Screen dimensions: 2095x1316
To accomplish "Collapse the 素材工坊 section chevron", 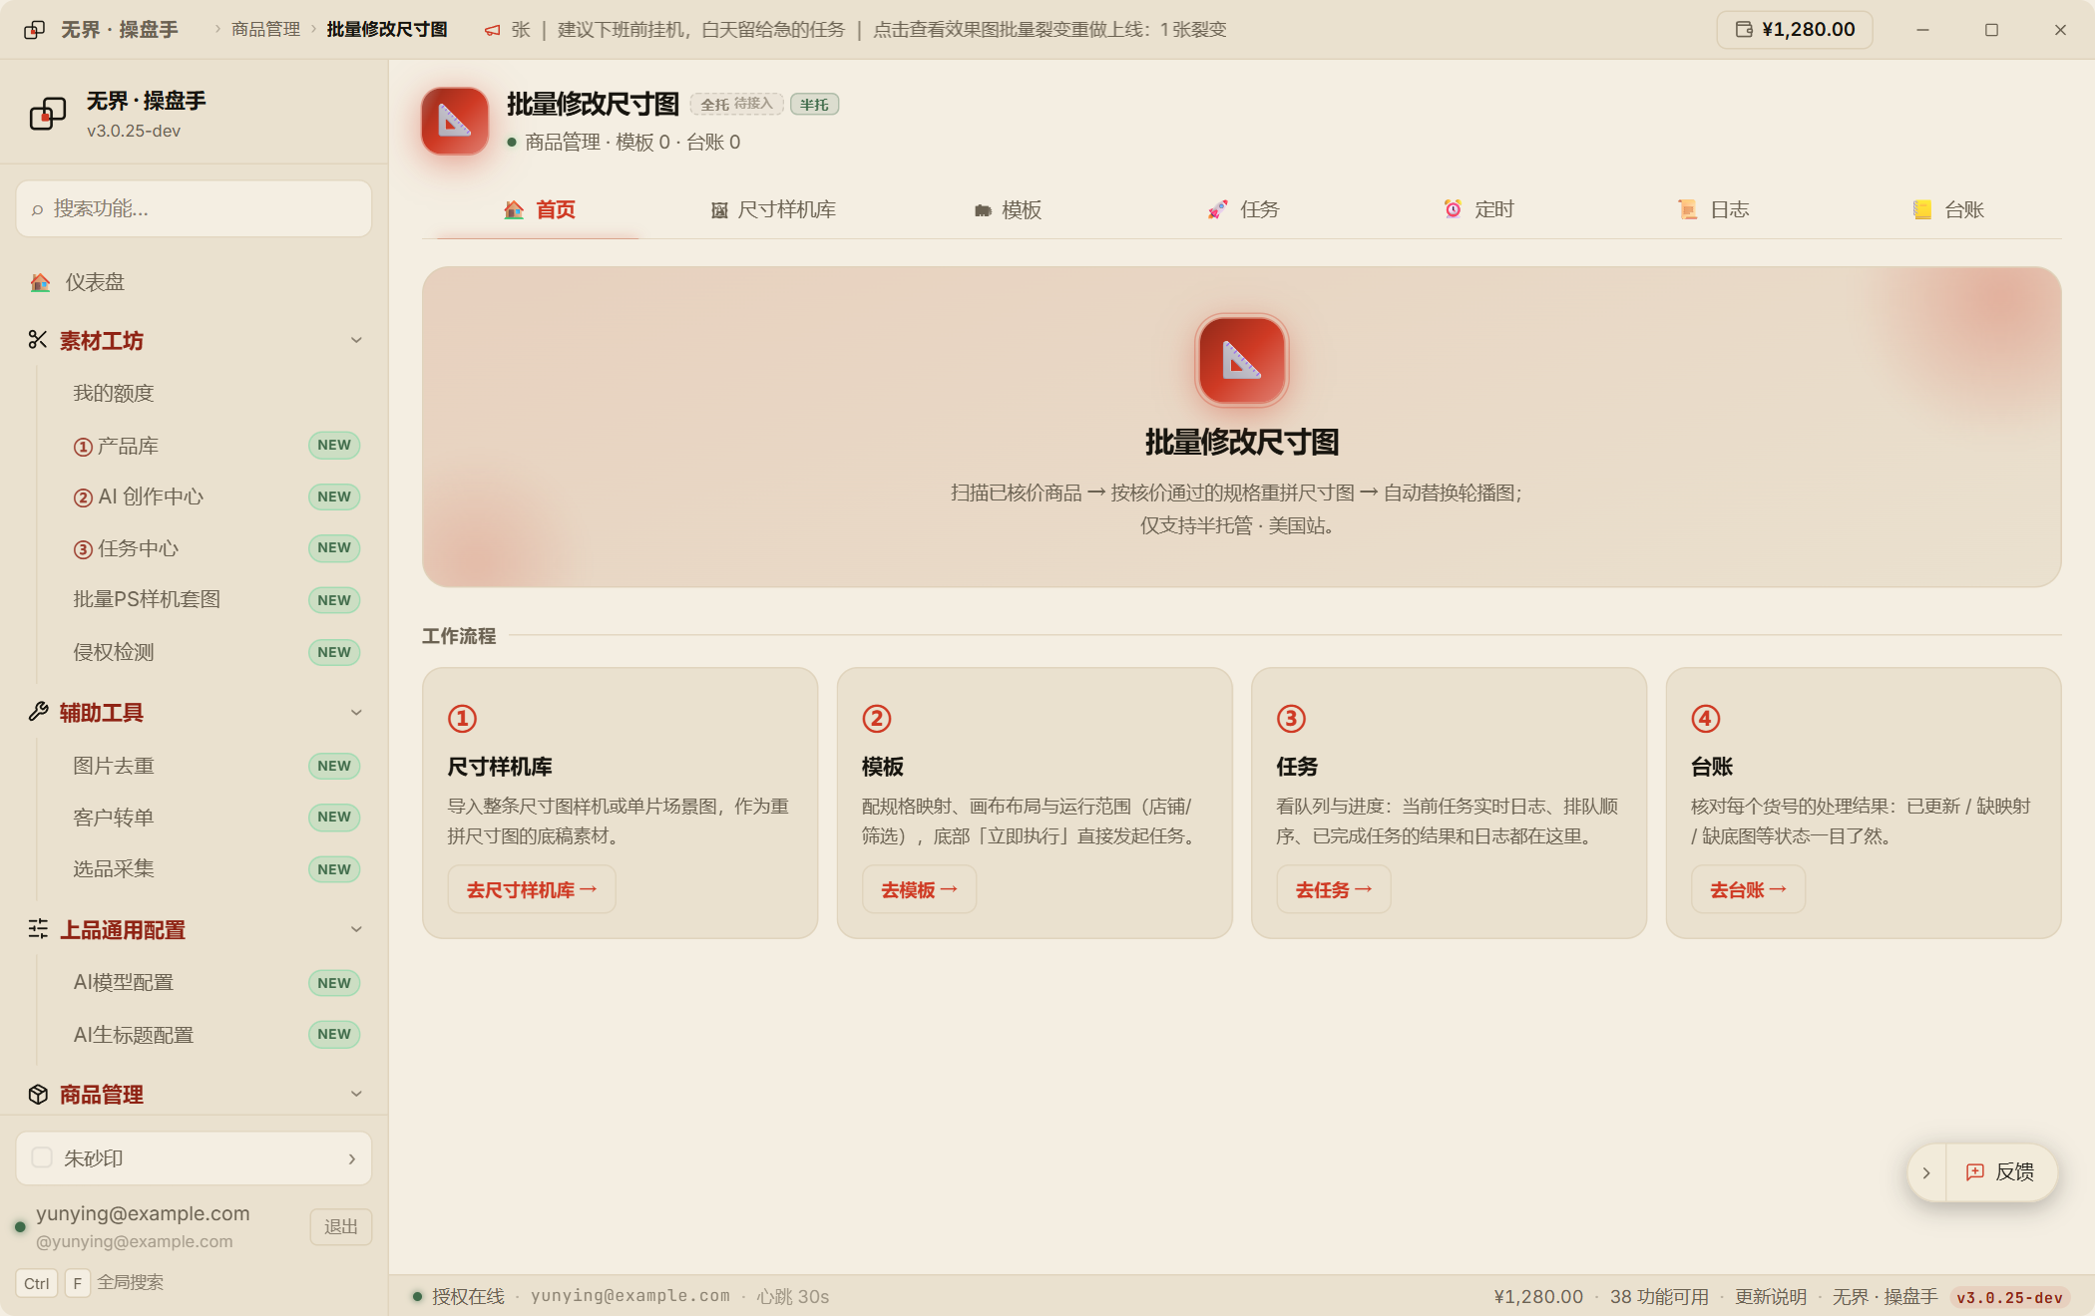I will pos(356,340).
